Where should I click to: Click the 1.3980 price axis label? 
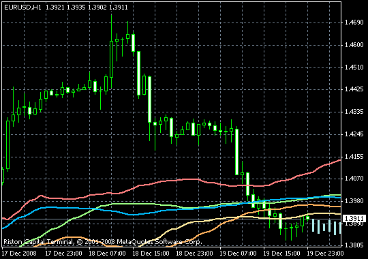click(354, 201)
